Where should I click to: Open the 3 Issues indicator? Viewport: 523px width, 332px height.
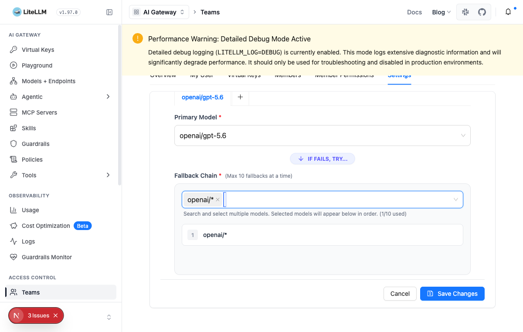[38, 315]
